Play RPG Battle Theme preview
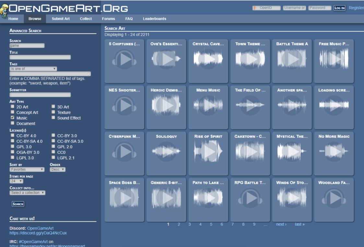 (250, 198)
